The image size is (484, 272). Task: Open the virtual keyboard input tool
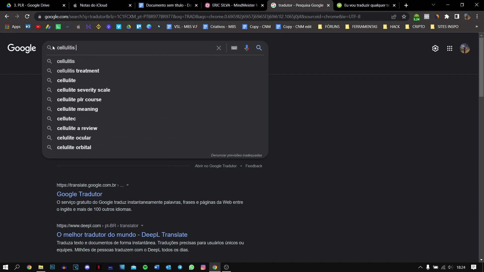234,48
